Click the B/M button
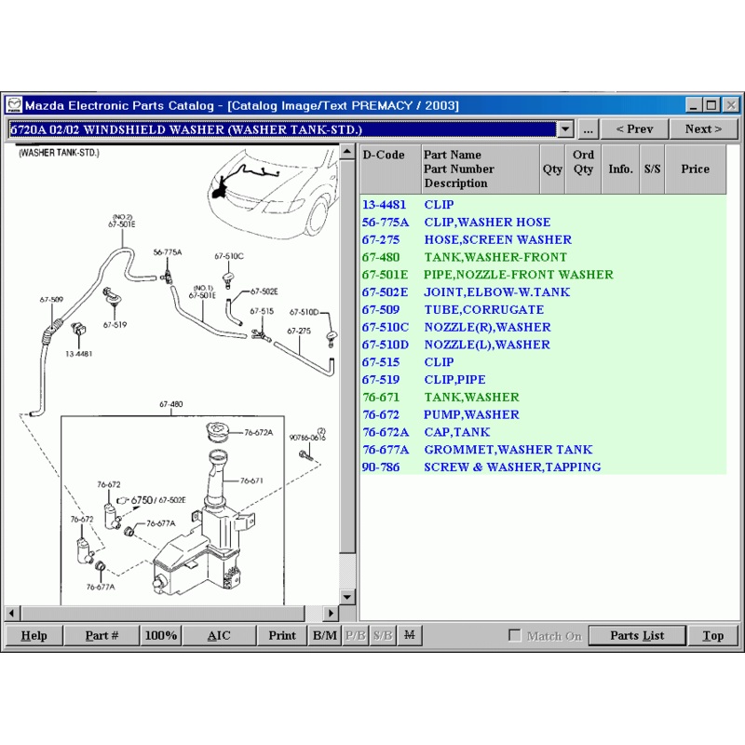This screenshot has height=745, width=745. point(325,636)
